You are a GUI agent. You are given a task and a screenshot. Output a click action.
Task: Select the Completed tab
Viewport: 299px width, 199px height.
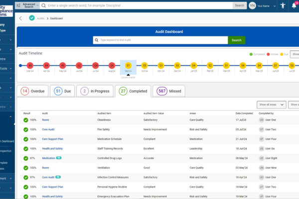(x=133, y=91)
